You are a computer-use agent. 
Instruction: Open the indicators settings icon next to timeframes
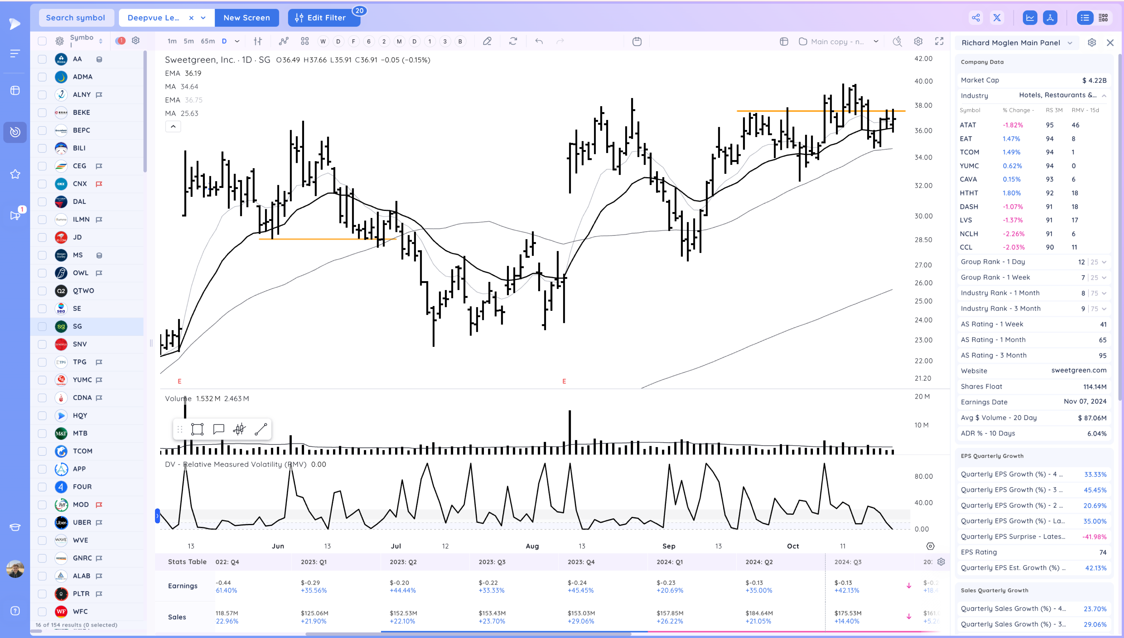tap(258, 41)
